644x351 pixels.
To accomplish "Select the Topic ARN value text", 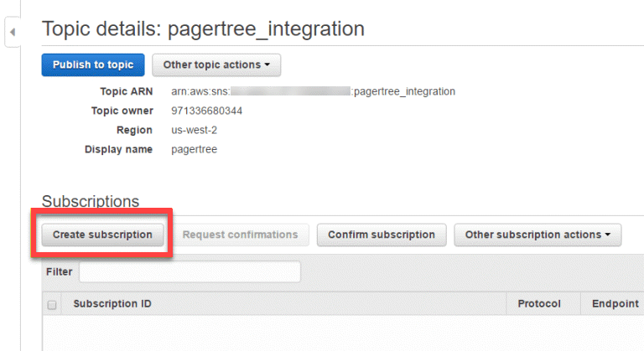I will [313, 91].
